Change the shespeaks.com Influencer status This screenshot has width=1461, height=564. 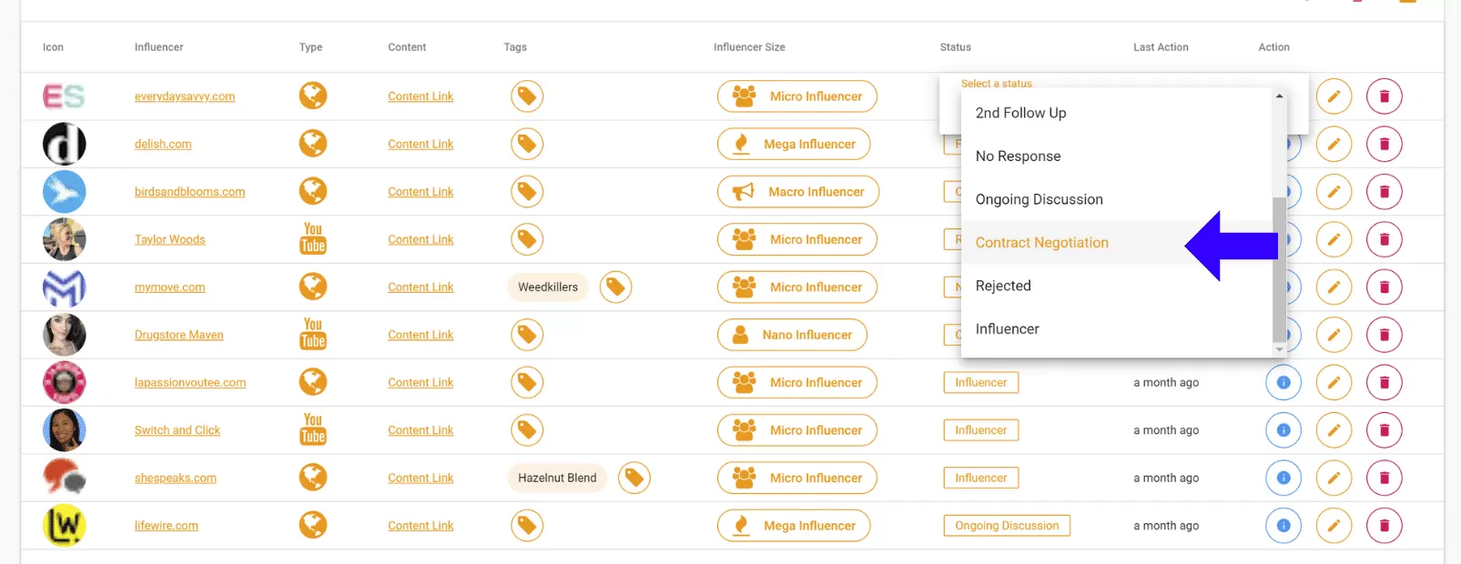click(x=981, y=478)
